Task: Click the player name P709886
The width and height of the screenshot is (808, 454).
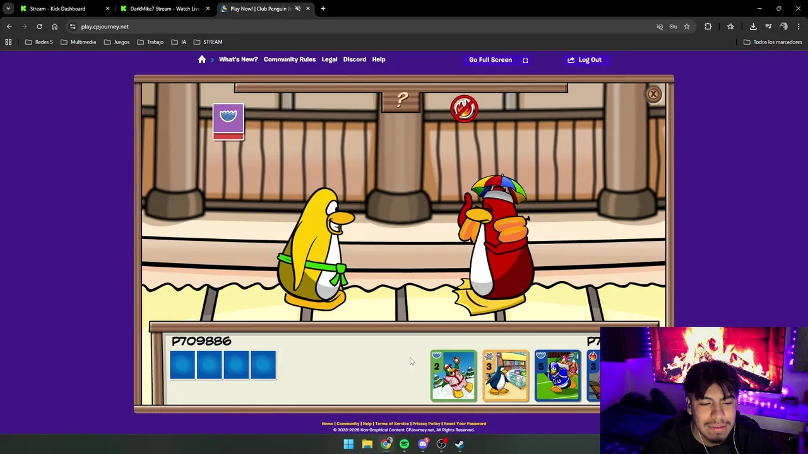Action: [201, 341]
